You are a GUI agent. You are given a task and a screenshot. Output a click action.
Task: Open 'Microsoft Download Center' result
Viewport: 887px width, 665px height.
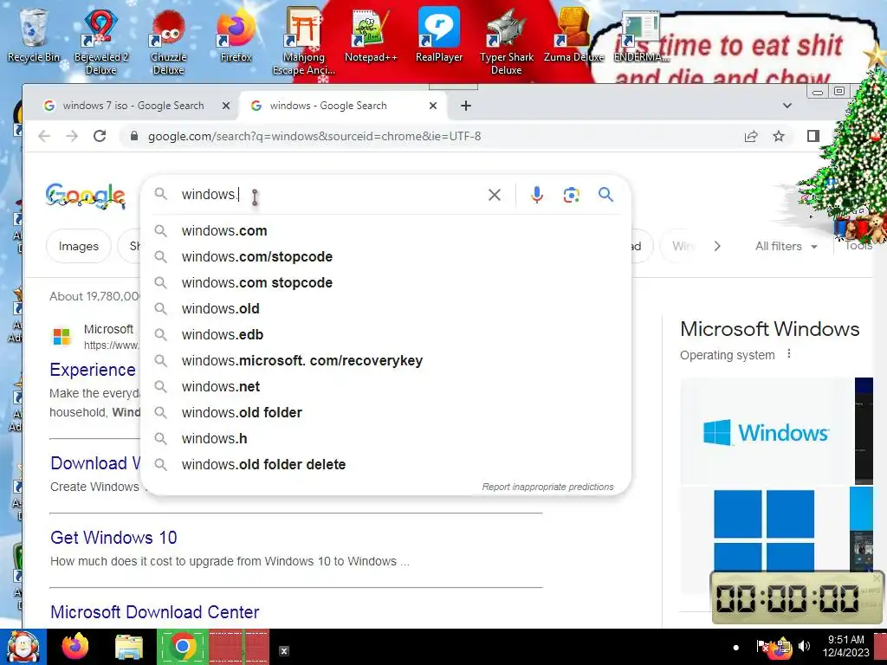(155, 612)
